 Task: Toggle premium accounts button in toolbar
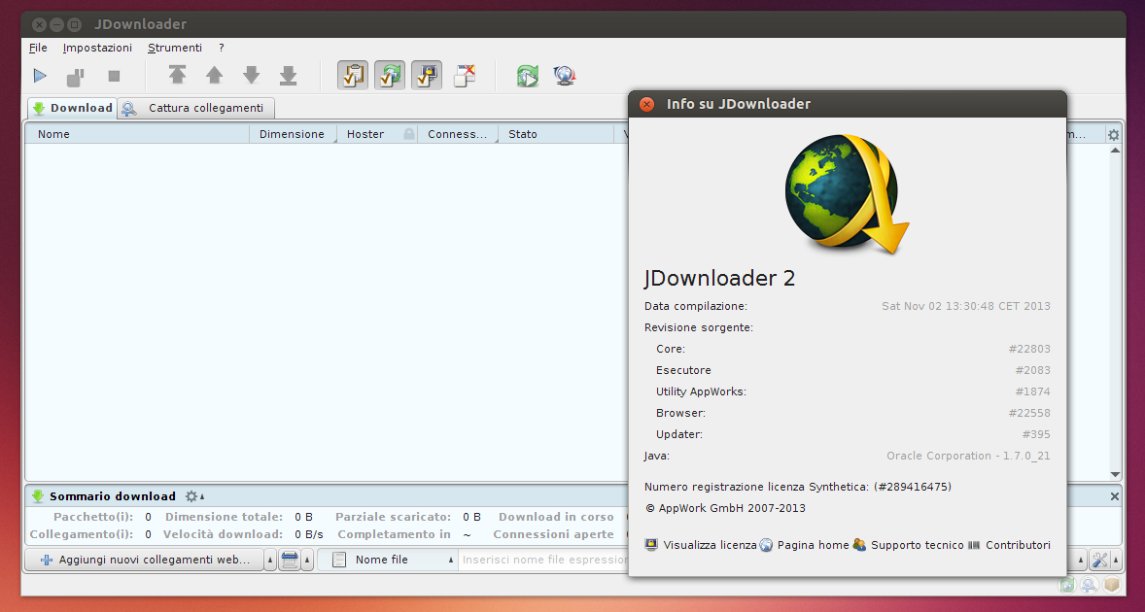click(427, 75)
